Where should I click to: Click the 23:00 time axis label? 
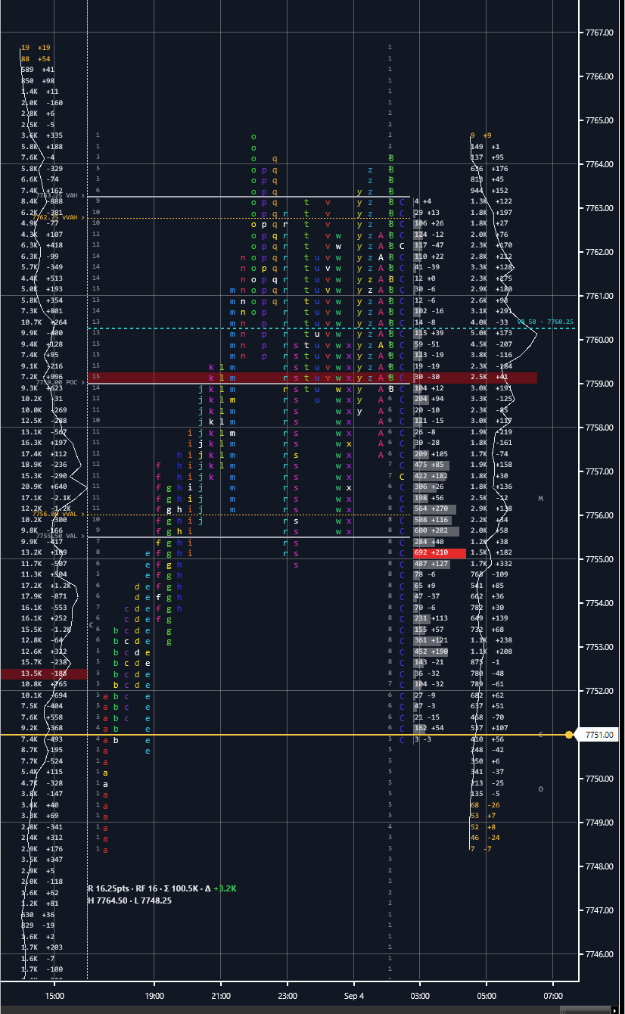tap(288, 996)
